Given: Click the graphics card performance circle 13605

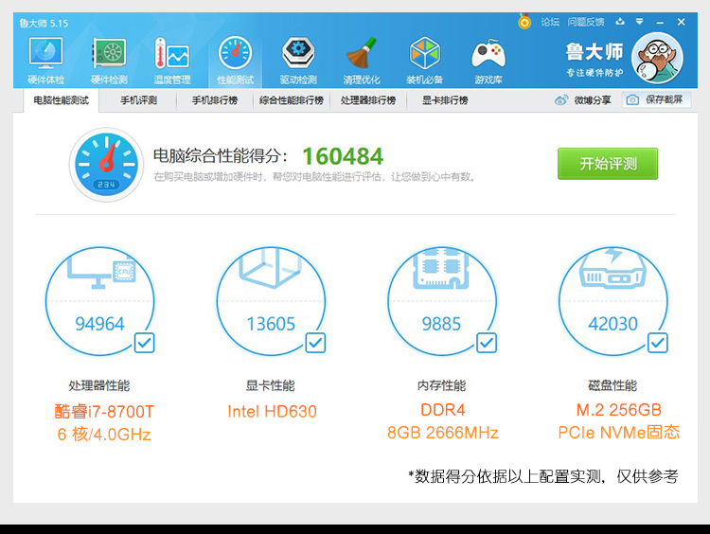Looking at the screenshot, I should 271,301.
